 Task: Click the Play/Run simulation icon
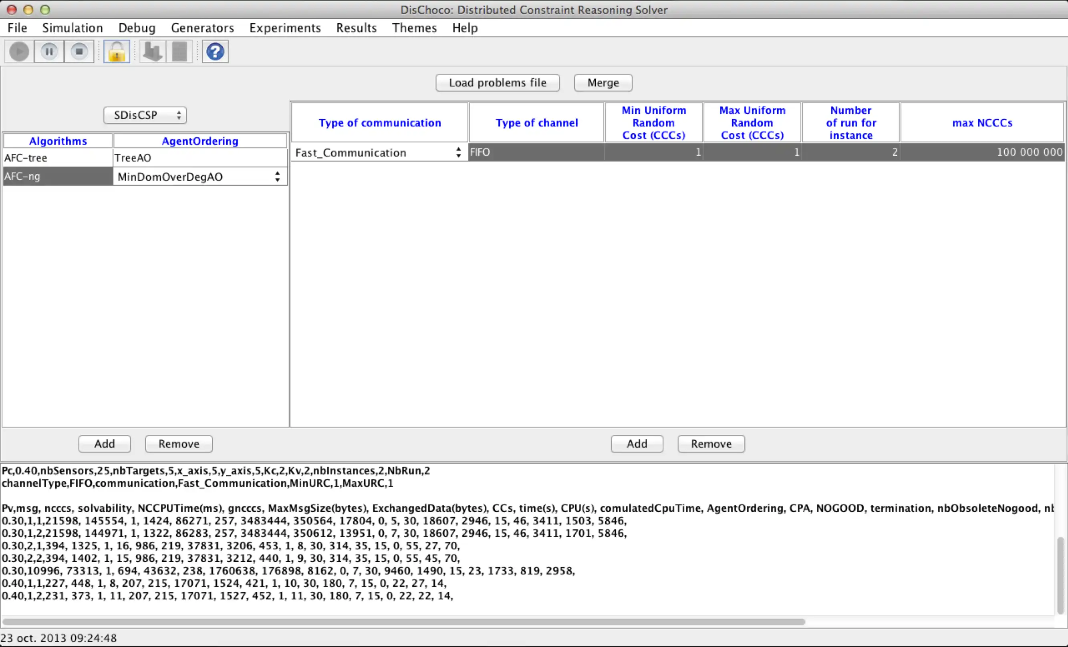[18, 51]
